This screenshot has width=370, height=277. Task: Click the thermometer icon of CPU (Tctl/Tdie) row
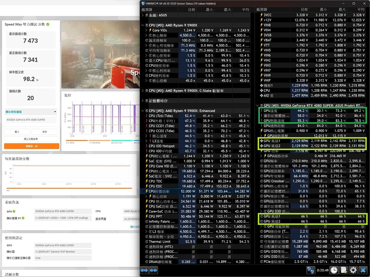[147, 116]
